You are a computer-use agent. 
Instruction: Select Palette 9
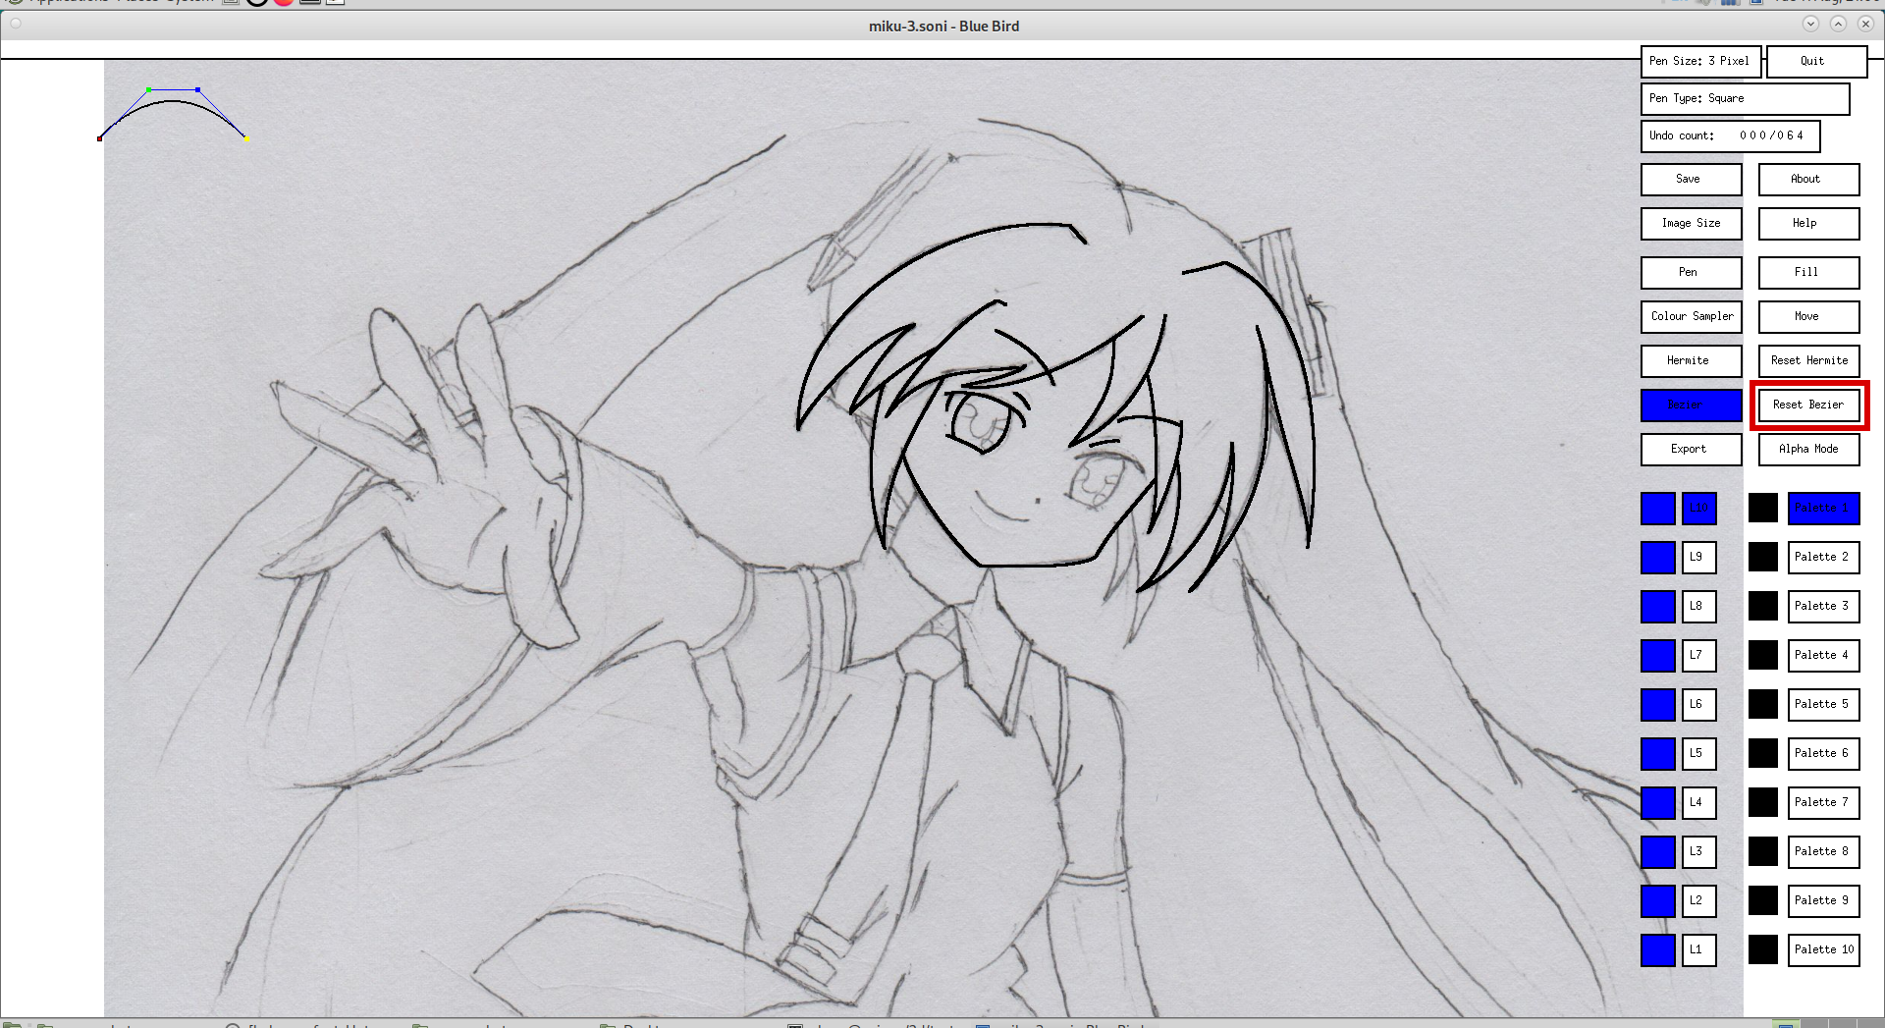[x=1823, y=900]
